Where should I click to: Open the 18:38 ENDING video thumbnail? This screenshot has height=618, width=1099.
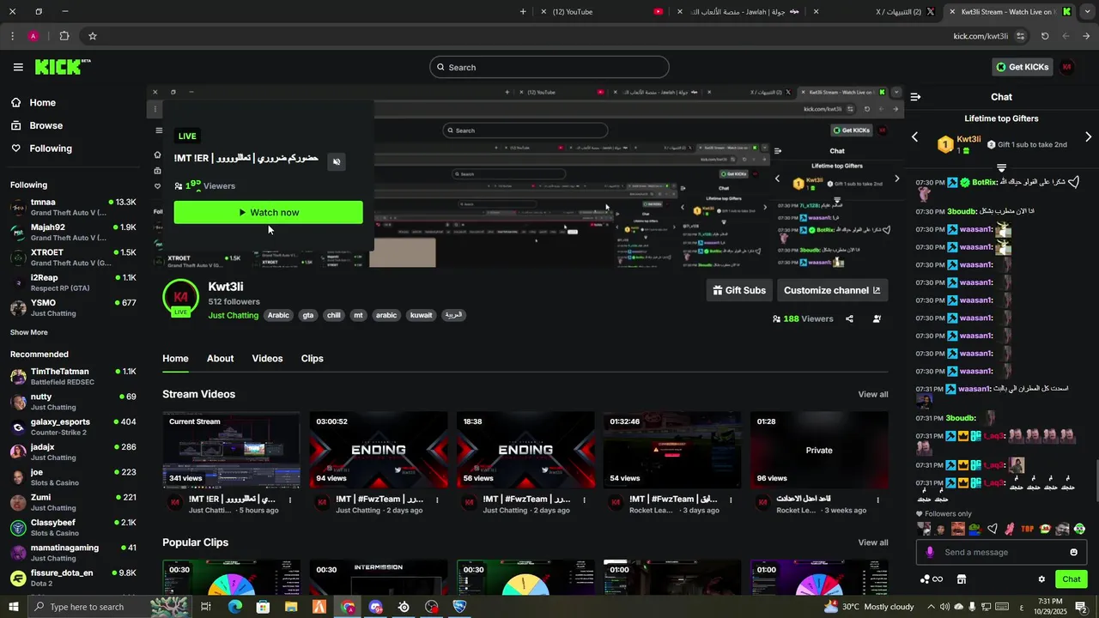(525, 450)
